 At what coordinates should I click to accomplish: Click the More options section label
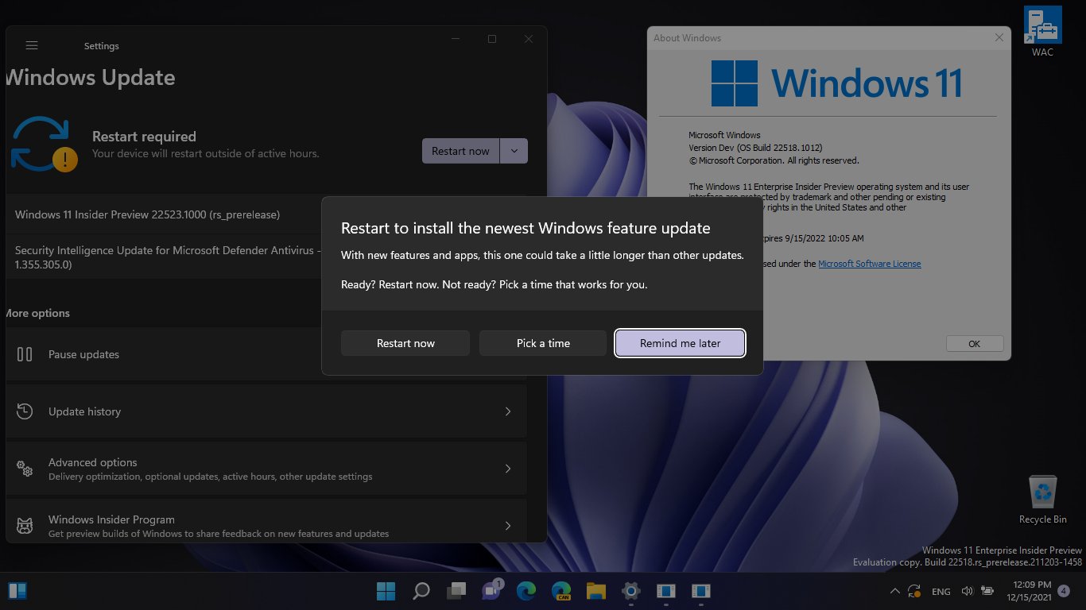click(x=37, y=313)
